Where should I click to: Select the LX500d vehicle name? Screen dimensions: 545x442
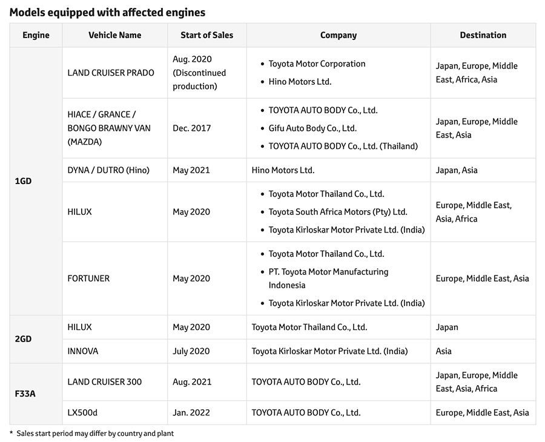coord(82,412)
